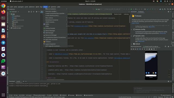The width and height of the screenshot is (174, 98).
Task: Click More info link under Remote Config
Action: click(x=163, y=33)
